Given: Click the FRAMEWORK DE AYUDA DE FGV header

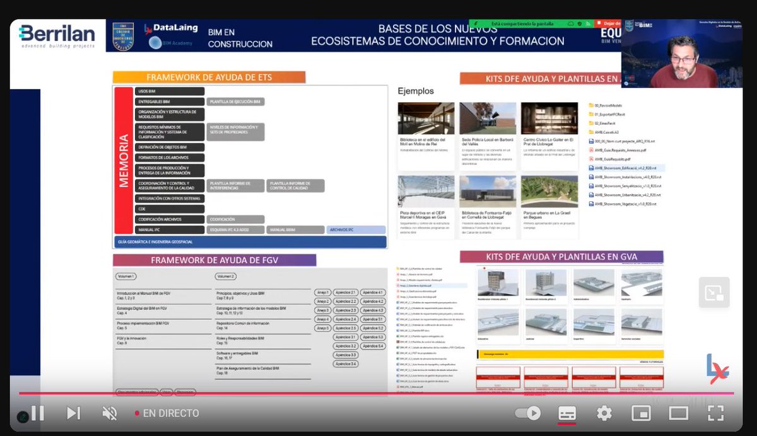Looking at the screenshot, I should point(214,260).
